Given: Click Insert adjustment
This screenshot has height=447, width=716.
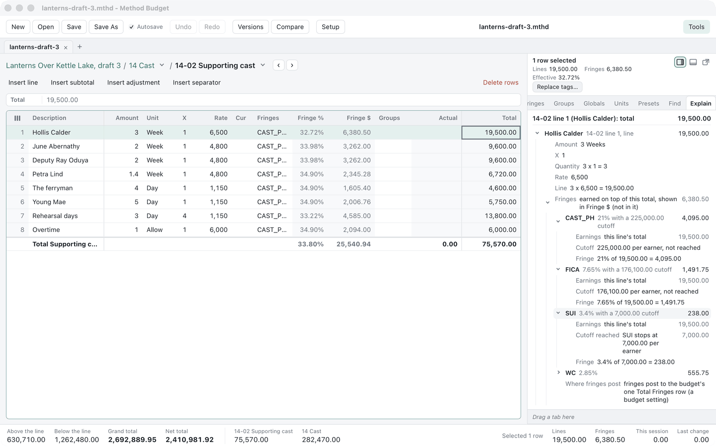Looking at the screenshot, I should 134,82.
